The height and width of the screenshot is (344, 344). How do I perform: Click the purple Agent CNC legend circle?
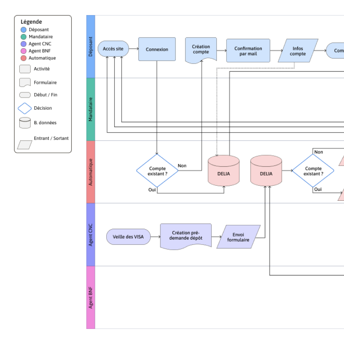click(24, 44)
